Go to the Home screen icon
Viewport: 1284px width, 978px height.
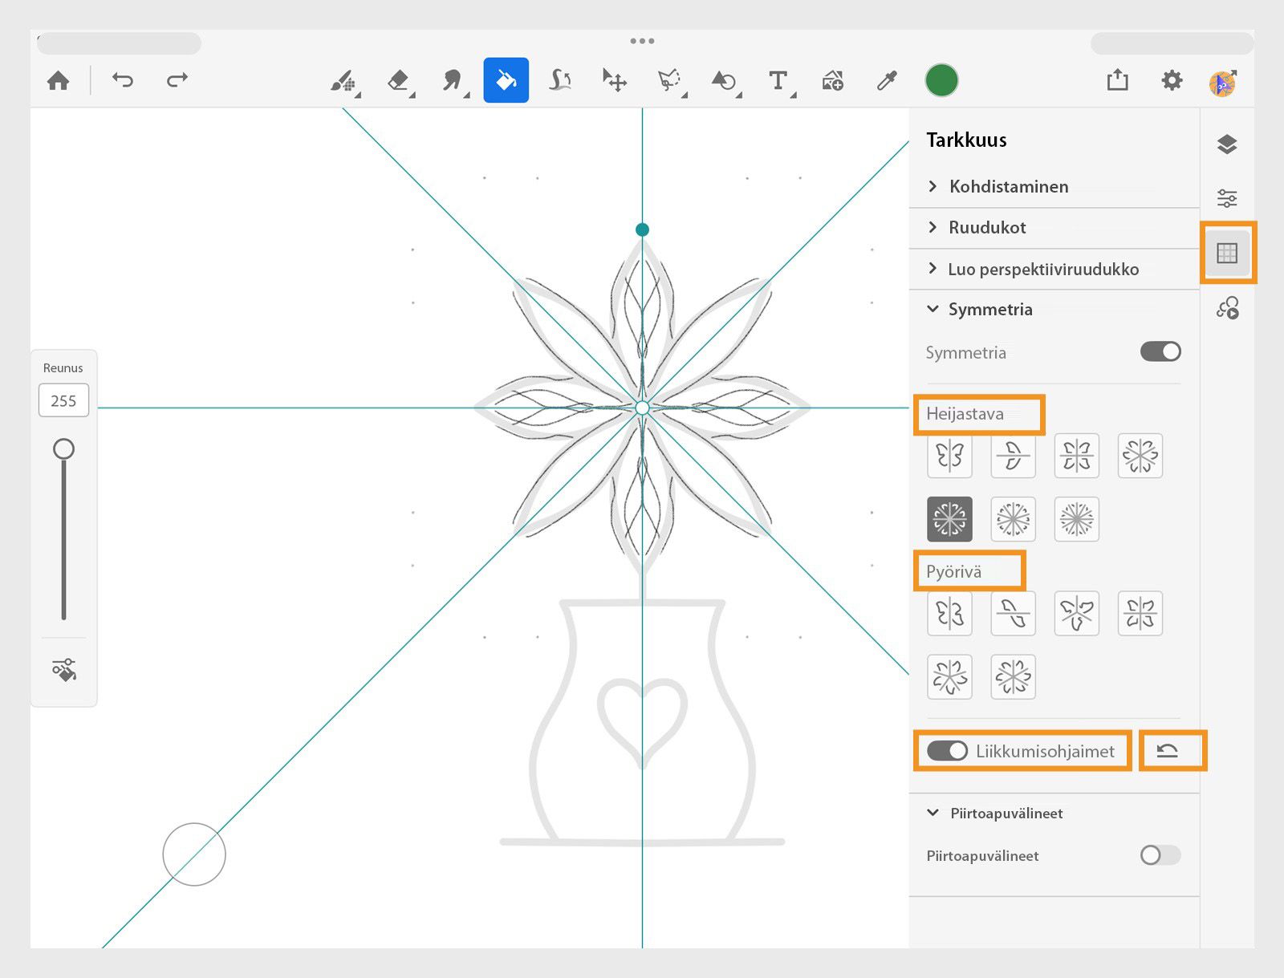click(x=58, y=80)
